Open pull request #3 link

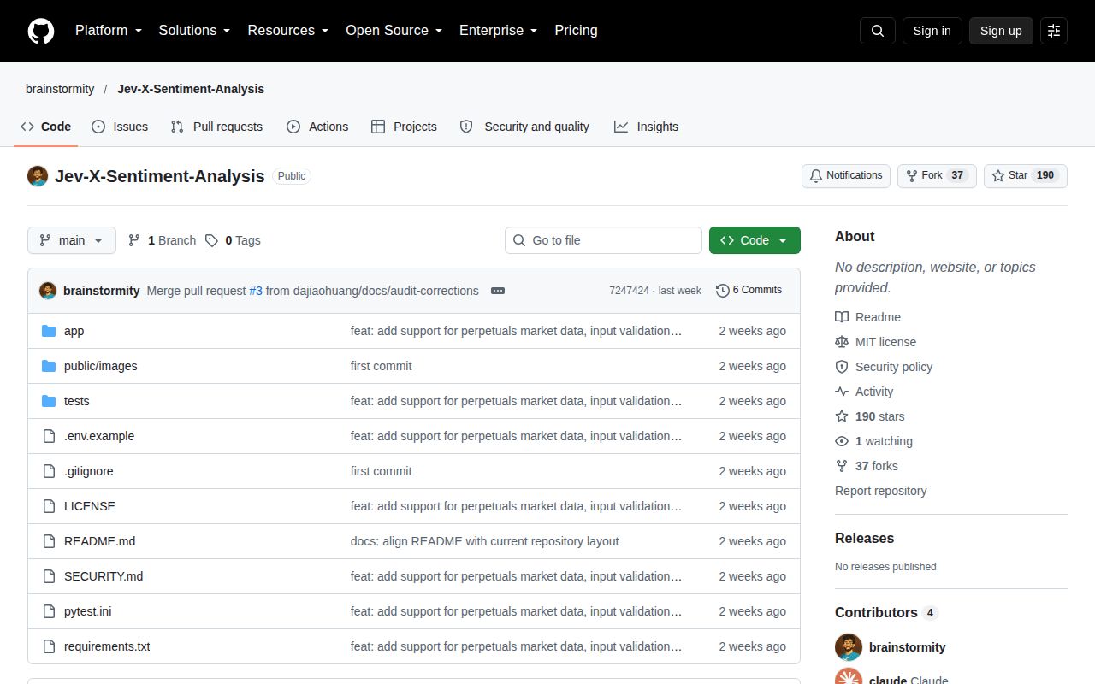pos(256,291)
